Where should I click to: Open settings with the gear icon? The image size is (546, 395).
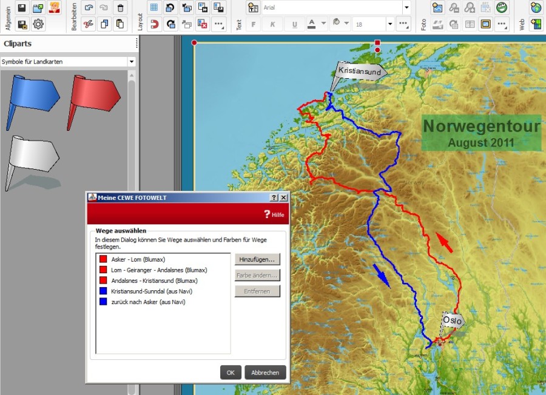pos(38,24)
